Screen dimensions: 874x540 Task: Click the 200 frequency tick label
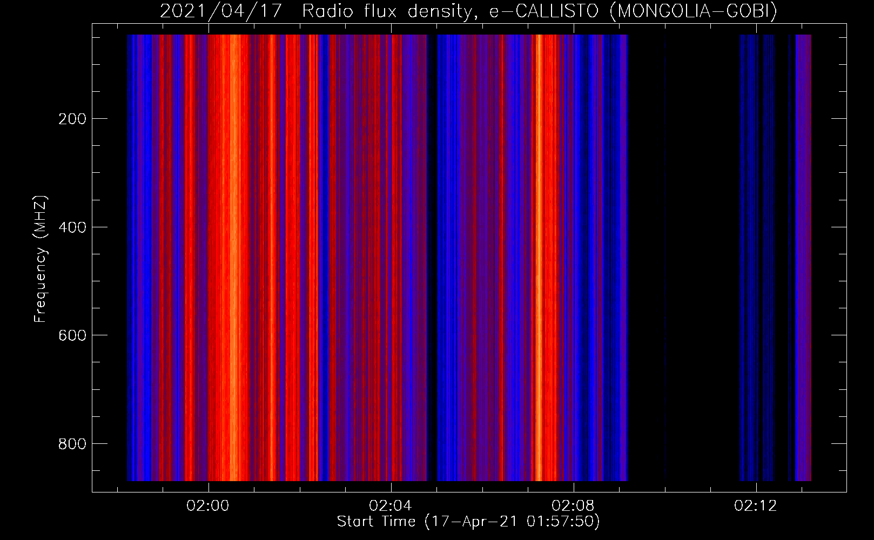tap(72, 119)
